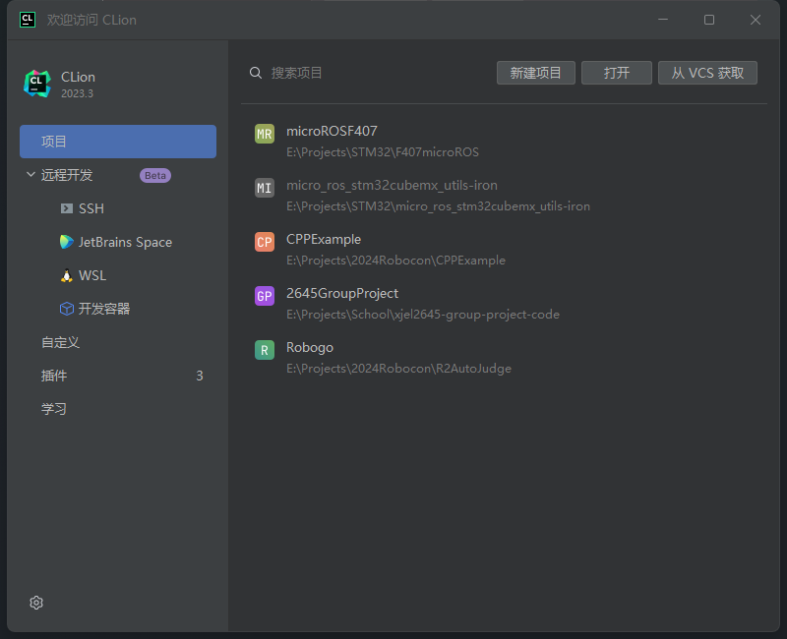Click the JetBrains Space logo icon
Viewport: 787px width, 639px height.
pos(67,242)
